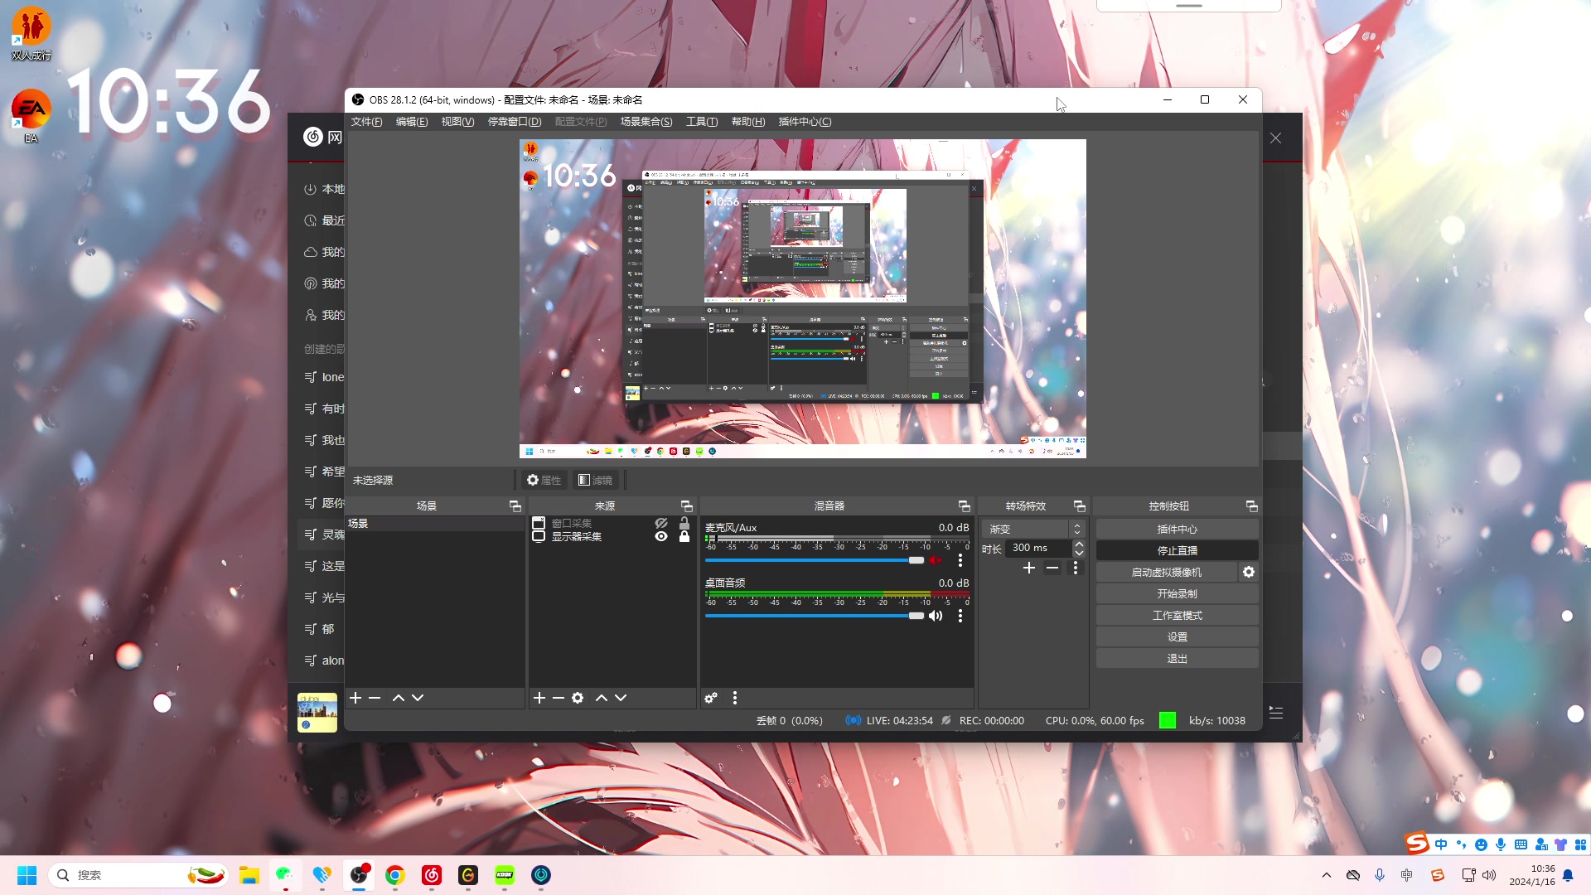Image resolution: width=1591 pixels, height=895 pixels.
Task: Click album thumbnail in NetEase music window
Action: [x=317, y=712]
